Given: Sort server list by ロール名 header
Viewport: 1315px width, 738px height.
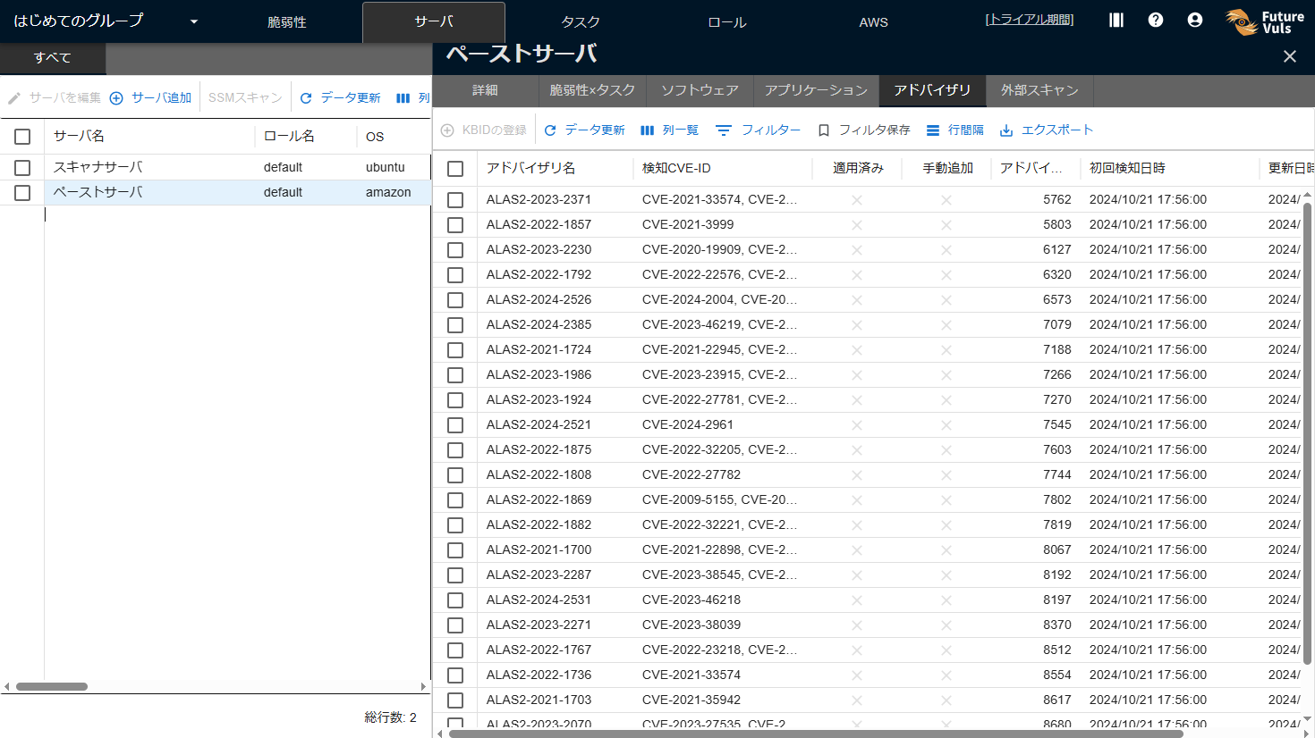Looking at the screenshot, I should [x=289, y=136].
